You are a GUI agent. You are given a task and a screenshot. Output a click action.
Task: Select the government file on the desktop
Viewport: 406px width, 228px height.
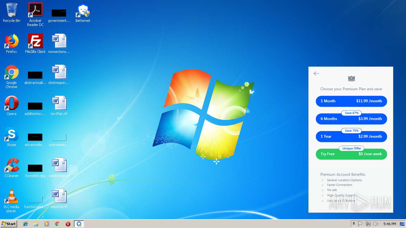[59, 15]
